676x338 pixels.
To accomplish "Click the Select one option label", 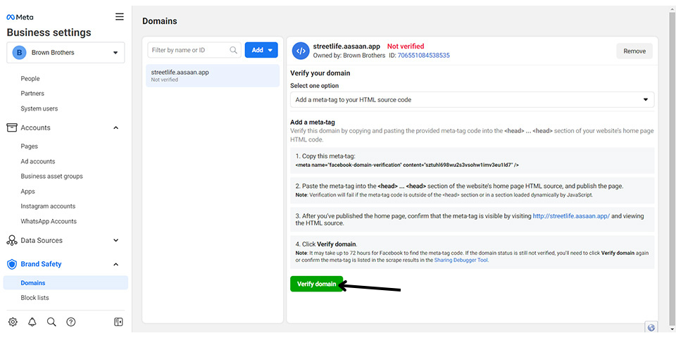I will pyautogui.click(x=314, y=86).
